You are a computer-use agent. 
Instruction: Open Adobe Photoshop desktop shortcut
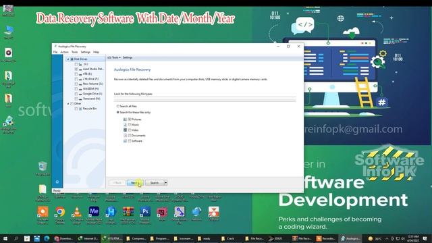(145, 215)
